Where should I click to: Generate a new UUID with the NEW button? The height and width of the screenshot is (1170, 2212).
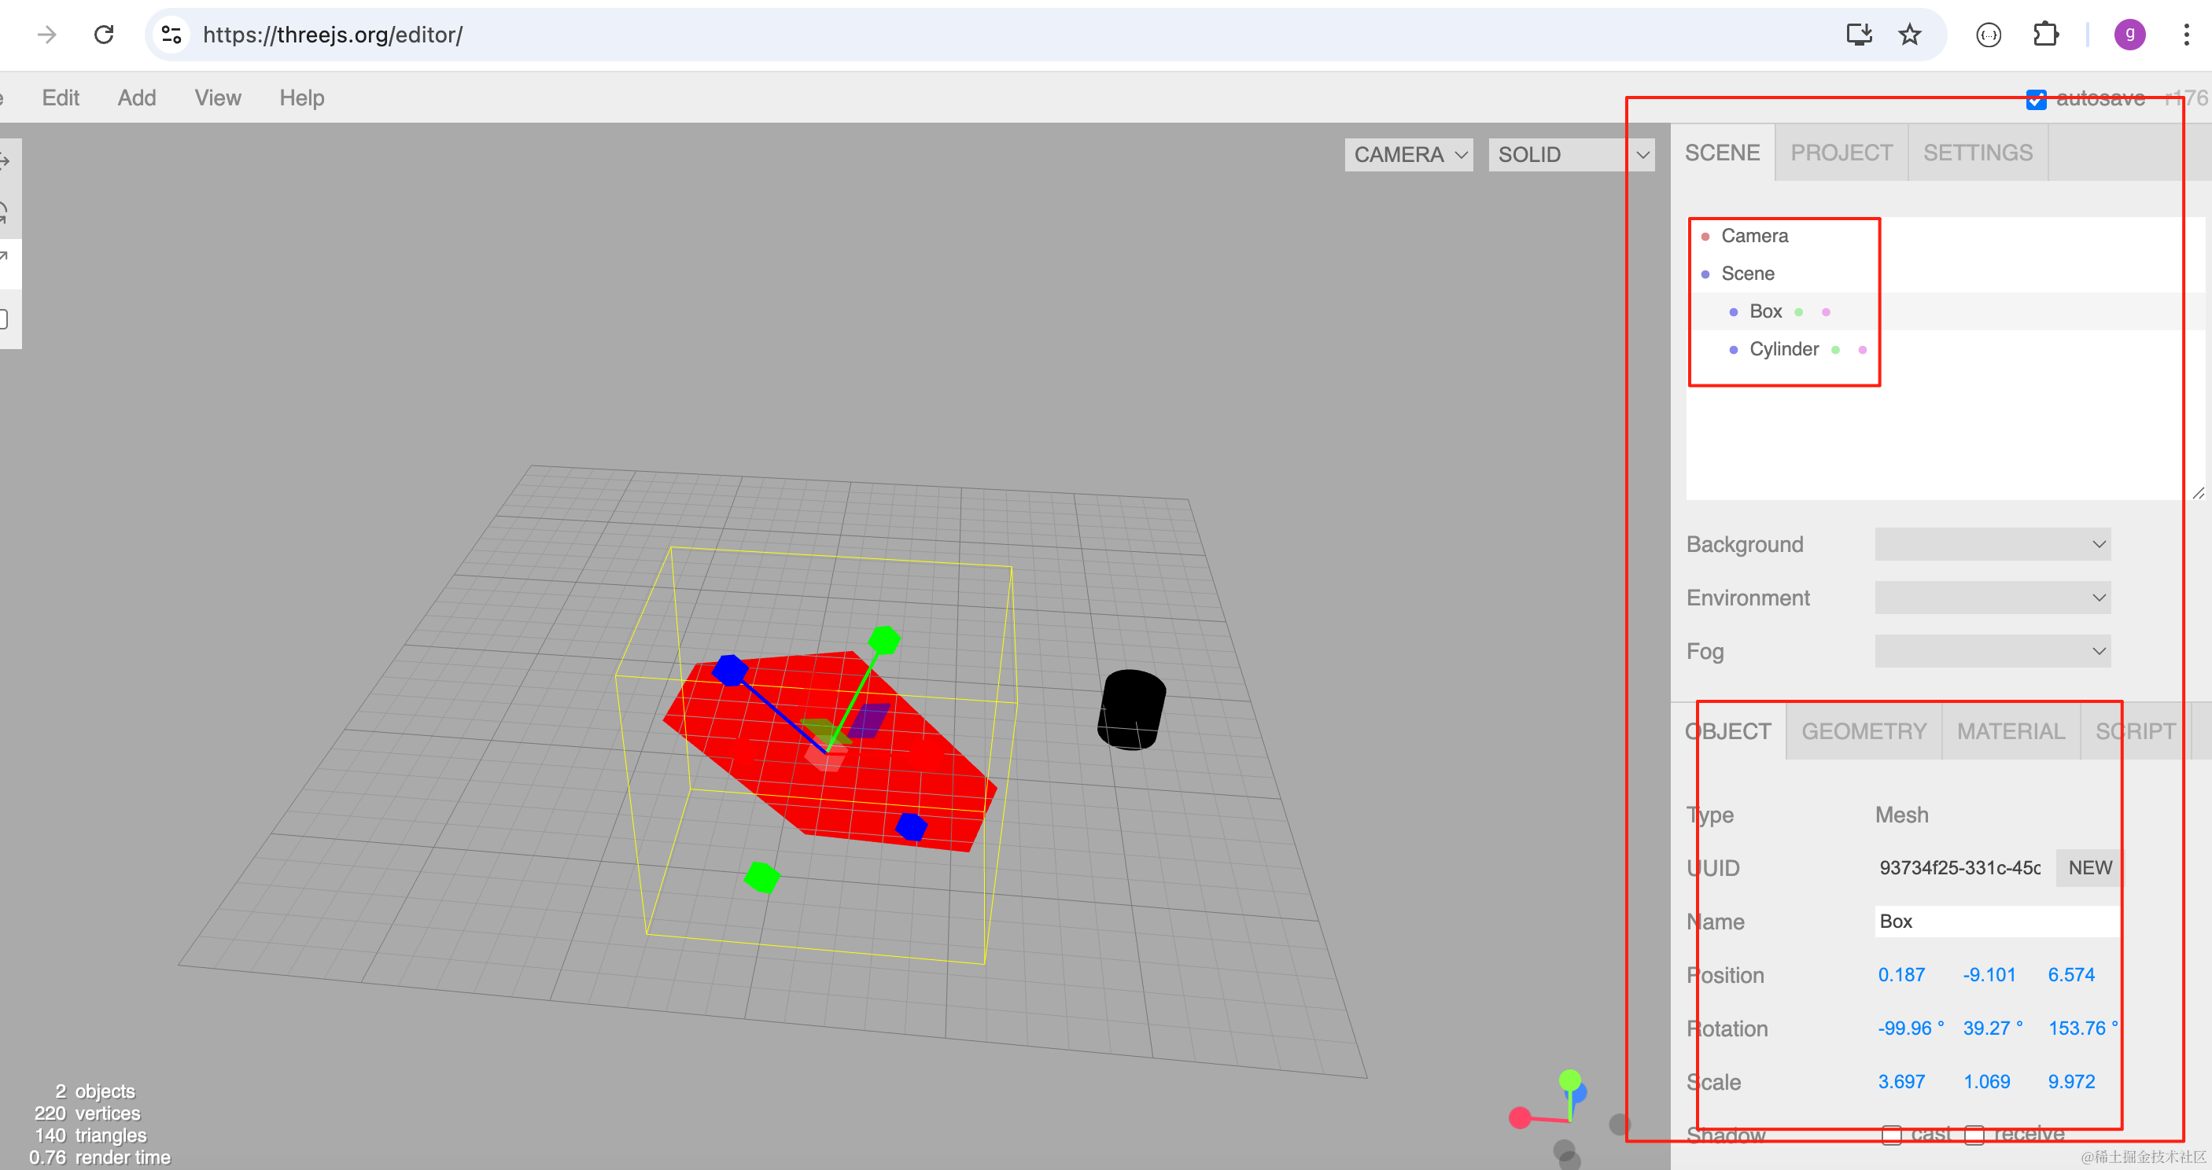(x=2089, y=868)
